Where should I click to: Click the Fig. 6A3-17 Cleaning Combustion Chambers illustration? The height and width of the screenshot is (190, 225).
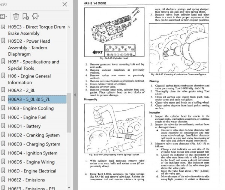(179, 48)
